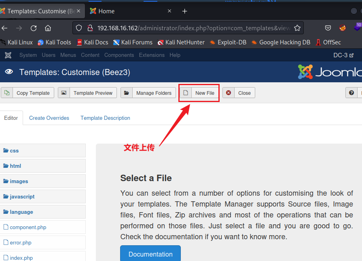Switch to the Create Overrides tab
Screen dimensions: 362x261
49,118
